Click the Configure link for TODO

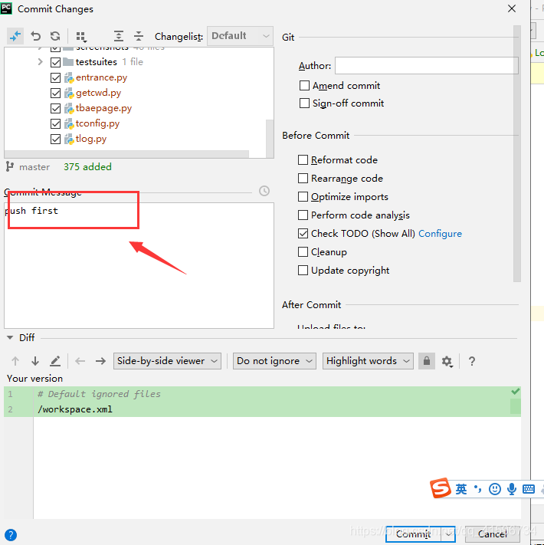[440, 234]
